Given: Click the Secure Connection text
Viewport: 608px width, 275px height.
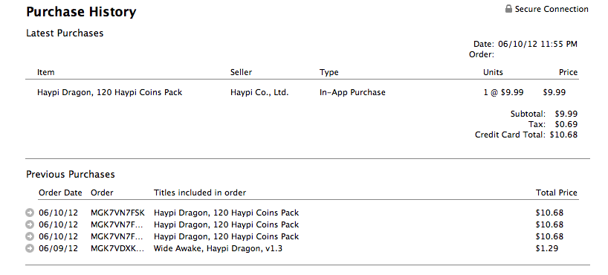Looking at the screenshot, I should point(552,9).
